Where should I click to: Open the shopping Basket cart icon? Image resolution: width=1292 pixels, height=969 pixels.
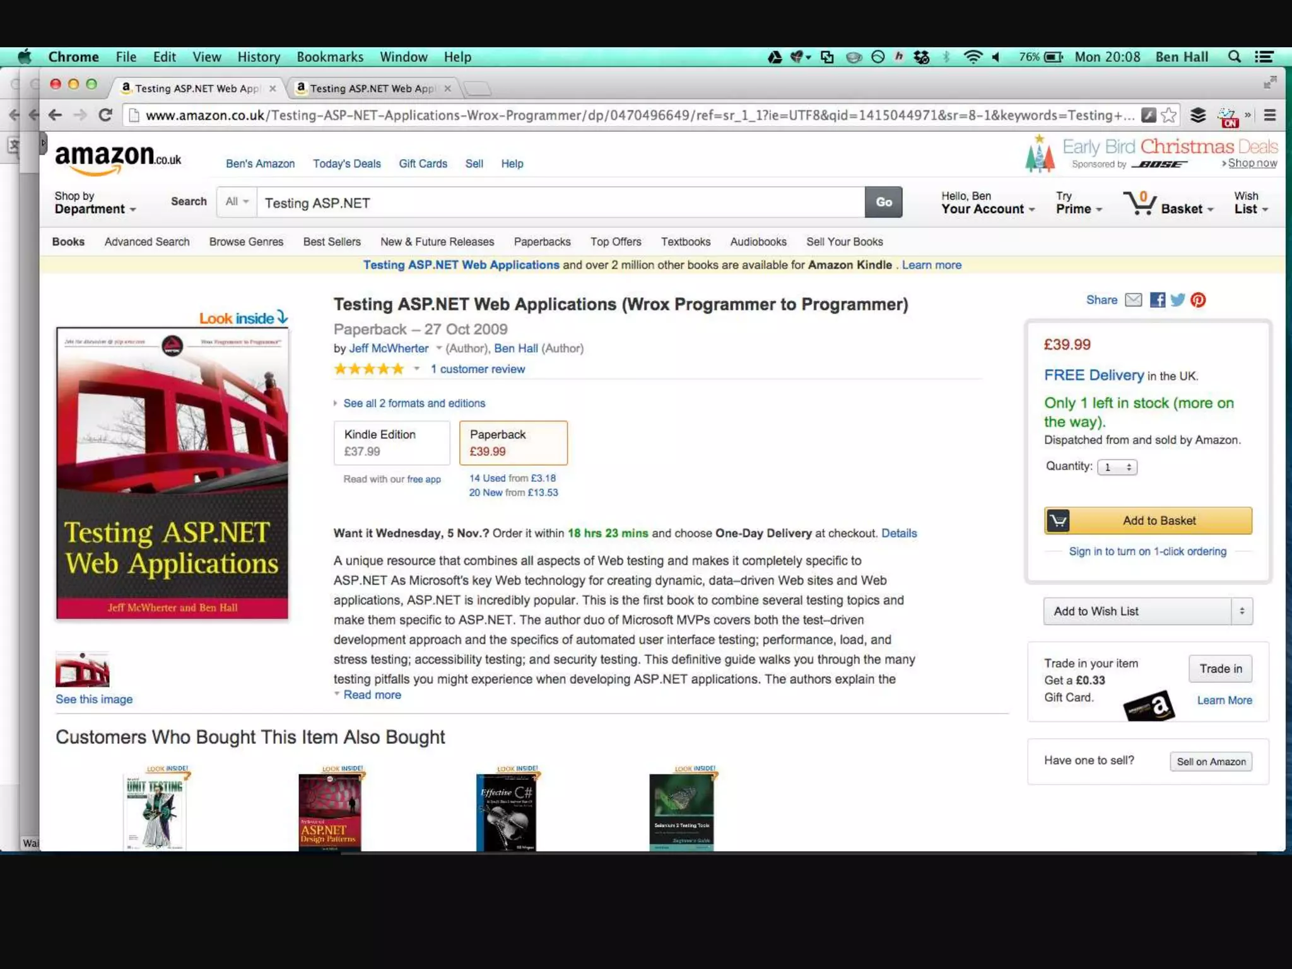(x=1139, y=203)
